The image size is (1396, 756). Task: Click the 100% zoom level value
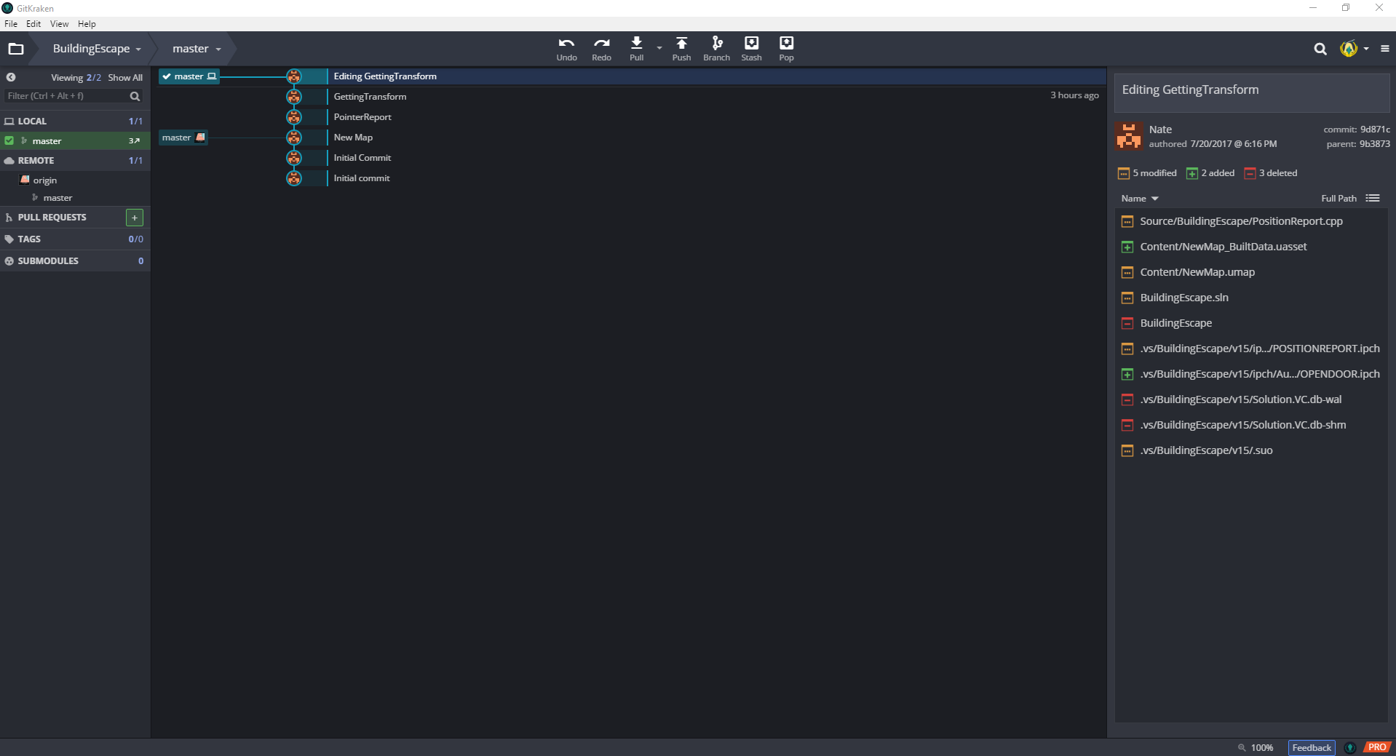[x=1261, y=747]
